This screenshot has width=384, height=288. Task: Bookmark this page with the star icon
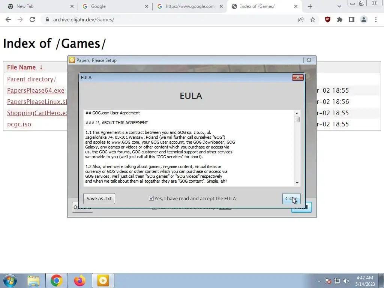313,19
